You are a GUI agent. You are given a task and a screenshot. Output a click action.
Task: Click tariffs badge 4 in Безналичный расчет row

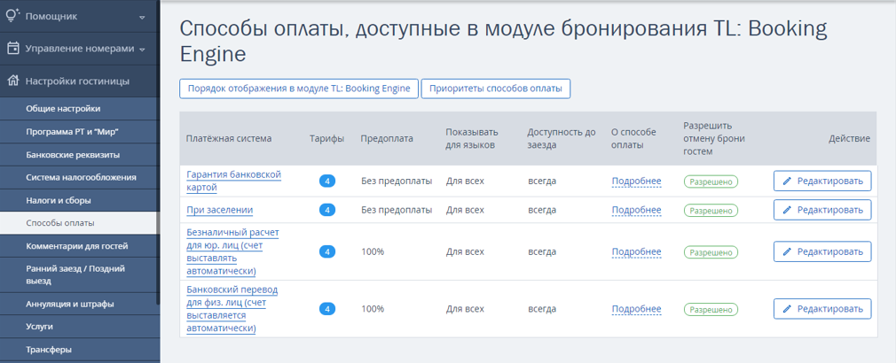pos(327,251)
